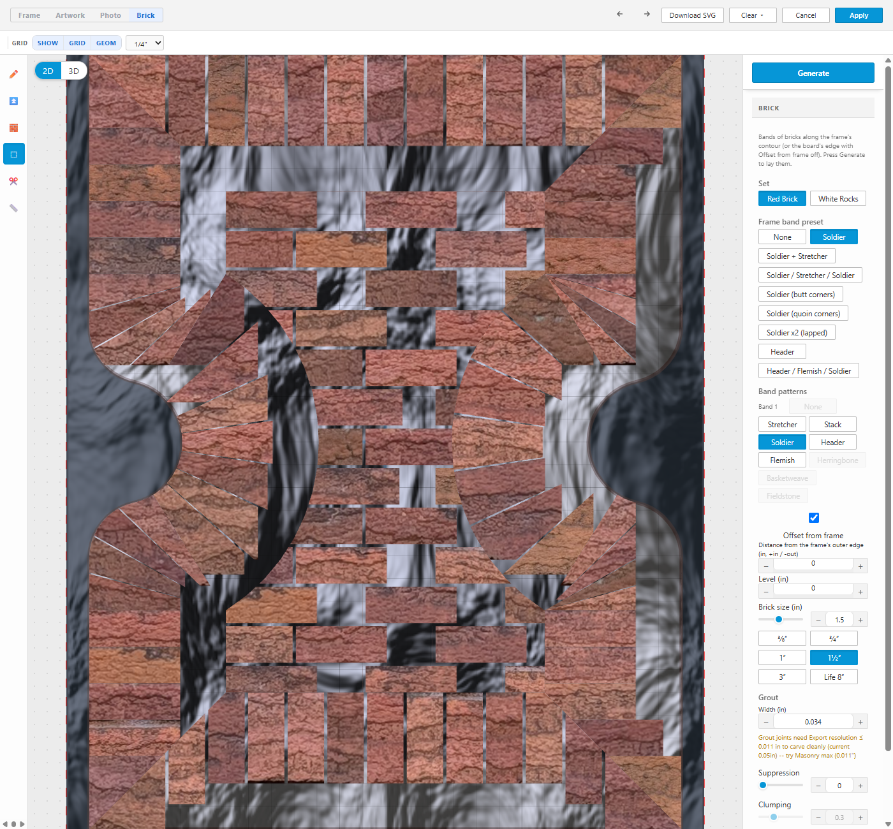Click the Apply button
This screenshot has width=893, height=829.
pos(859,15)
